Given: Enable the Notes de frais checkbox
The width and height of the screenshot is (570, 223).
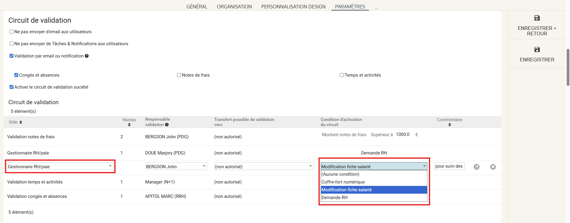Looking at the screenshot, I should [x=179, y=75].
